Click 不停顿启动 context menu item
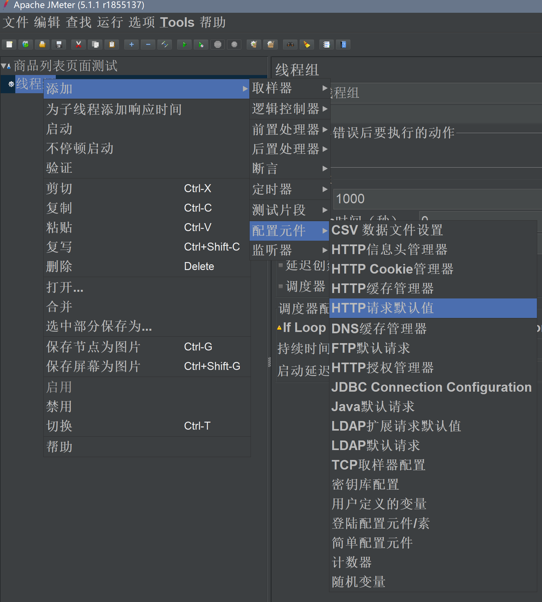The image size is (542, 602). click(147, 148)
